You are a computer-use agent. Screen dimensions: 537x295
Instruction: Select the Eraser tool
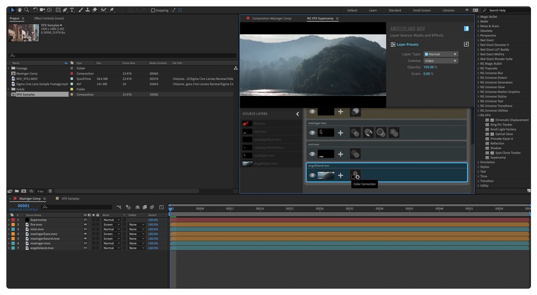tap(95, 10)
